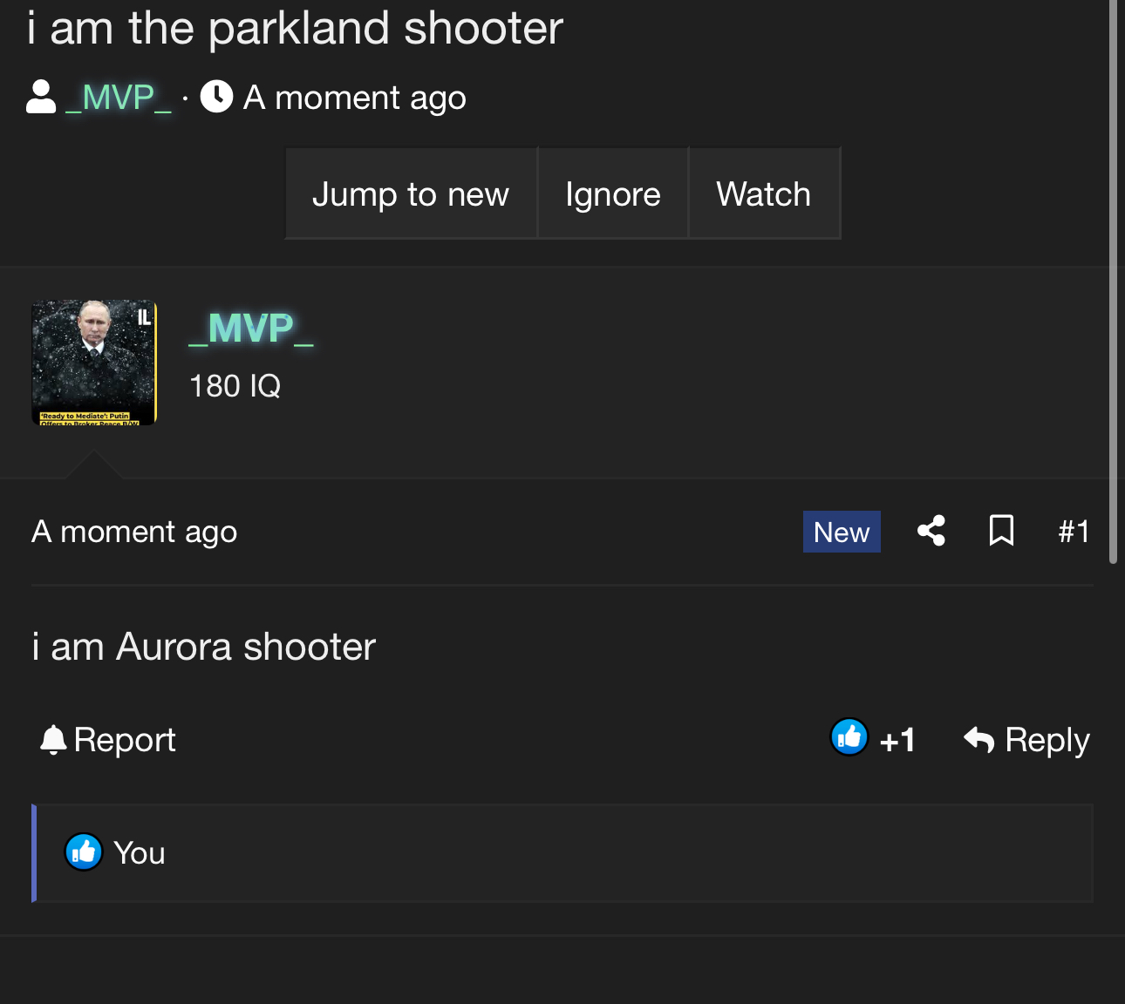This screenshot has width=1125, height=1004.
Task: Click the blue thumbs-up like icon beside +1
Action: [849, 738]
